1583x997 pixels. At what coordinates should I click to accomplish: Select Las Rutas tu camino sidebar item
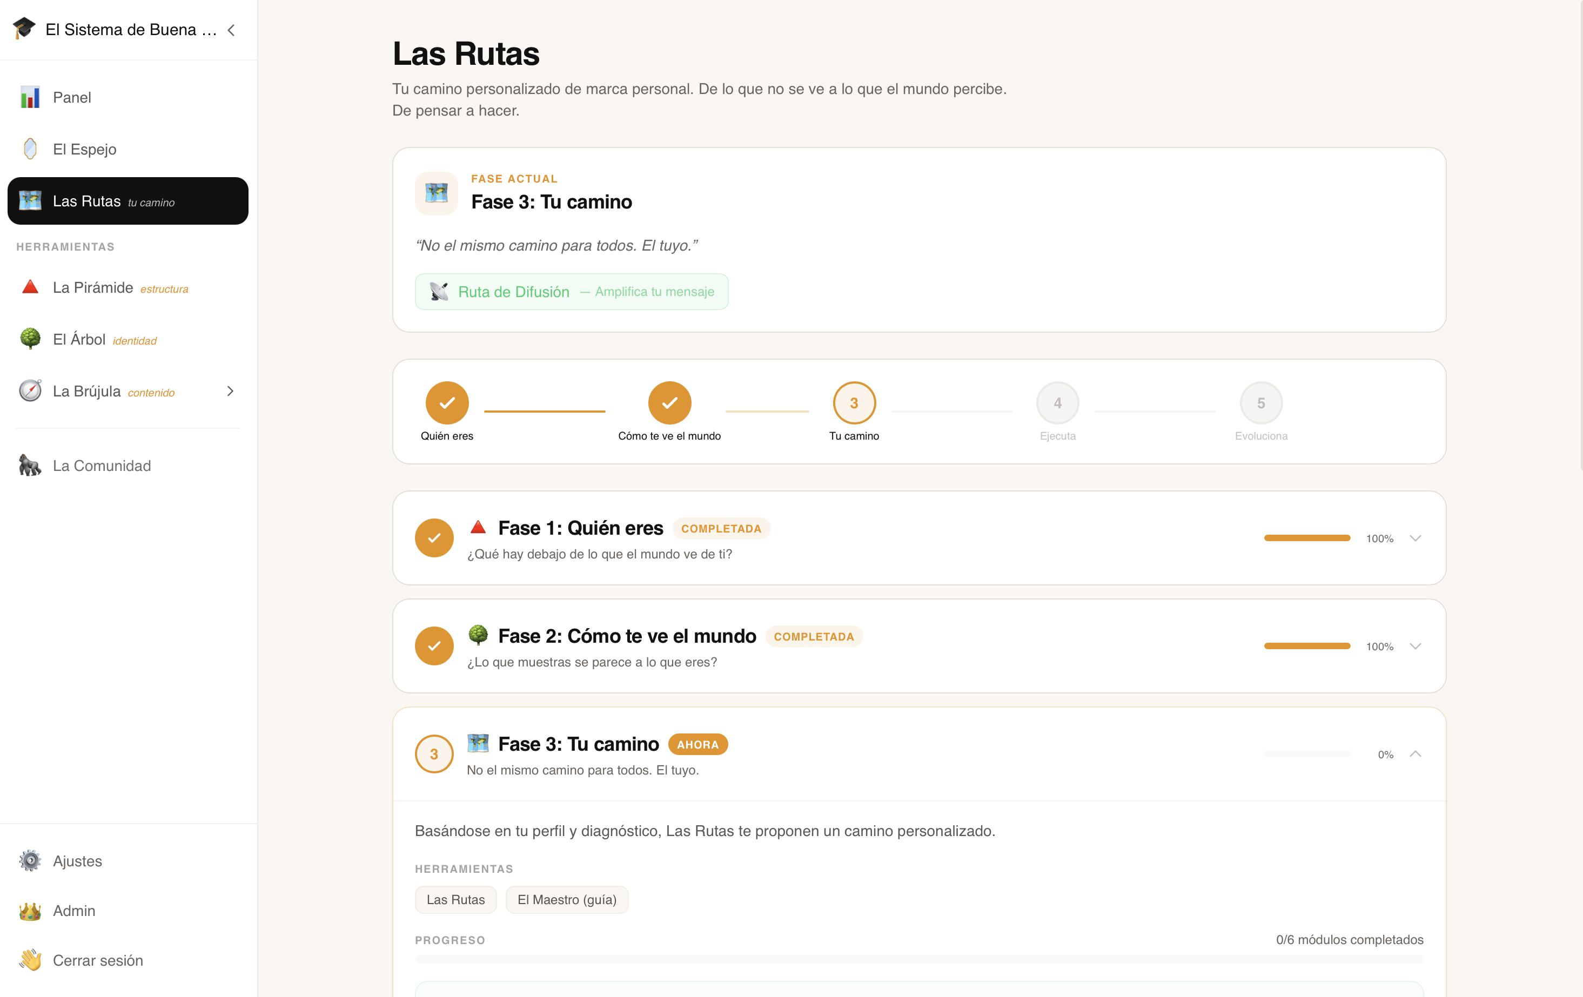[128, 201]
